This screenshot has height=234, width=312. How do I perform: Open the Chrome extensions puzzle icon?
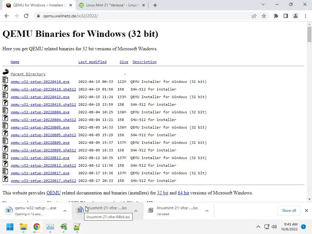tap(276, 16)
